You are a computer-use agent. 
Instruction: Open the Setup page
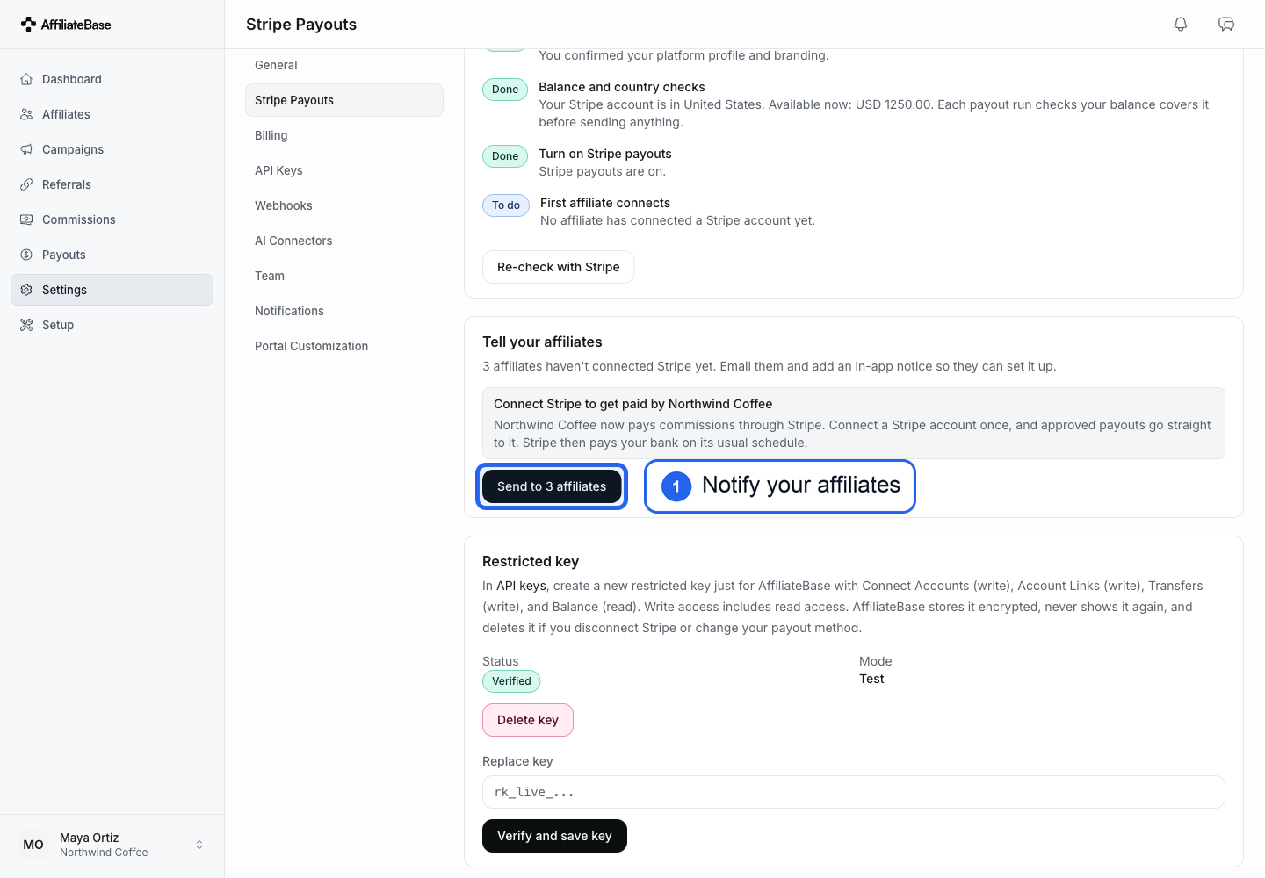tap(112, 325)
